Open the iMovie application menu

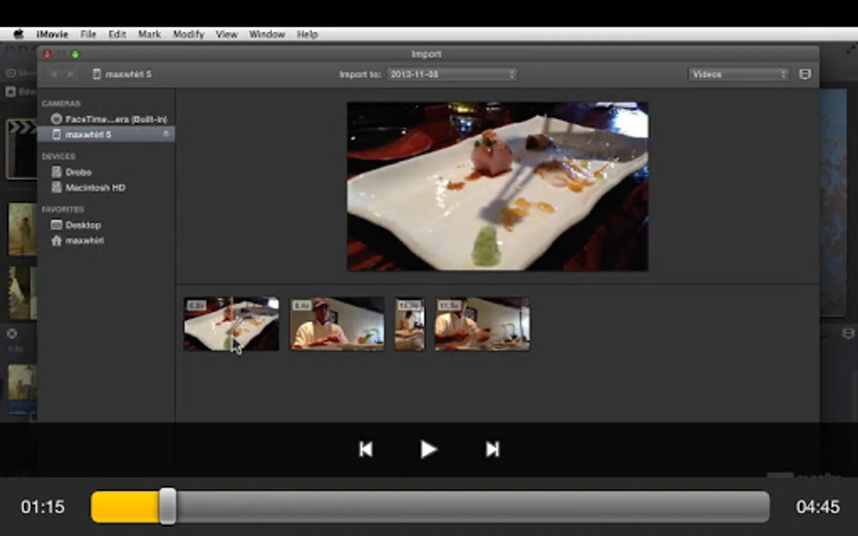click(52, 34)
